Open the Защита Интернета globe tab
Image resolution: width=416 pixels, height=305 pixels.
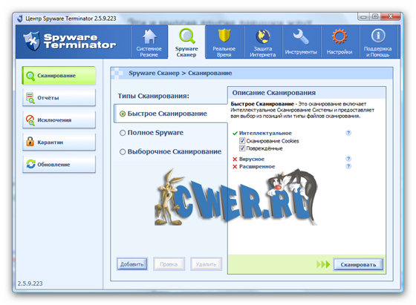tap(263, 42)
